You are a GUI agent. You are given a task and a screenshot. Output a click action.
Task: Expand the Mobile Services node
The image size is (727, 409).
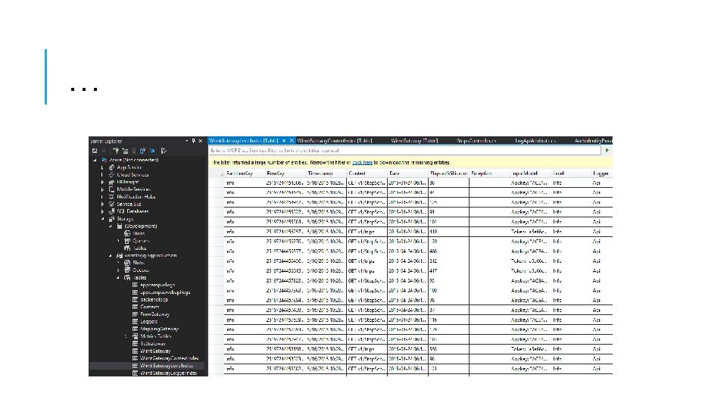(102, 189)
